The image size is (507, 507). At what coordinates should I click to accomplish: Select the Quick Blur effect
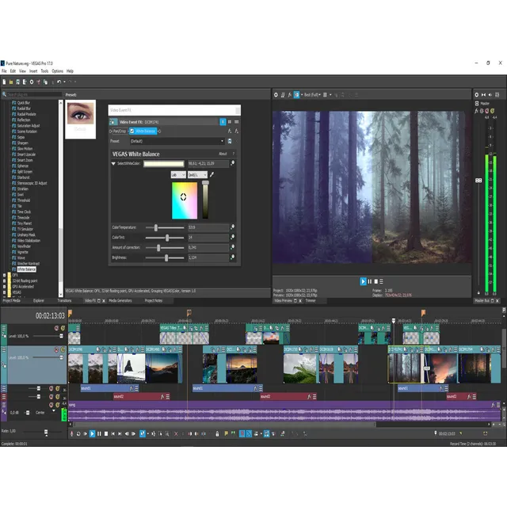(x=23, y=103)
